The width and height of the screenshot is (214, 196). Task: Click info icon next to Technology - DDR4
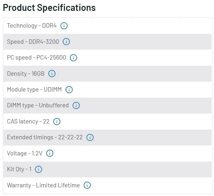point(64,26)
